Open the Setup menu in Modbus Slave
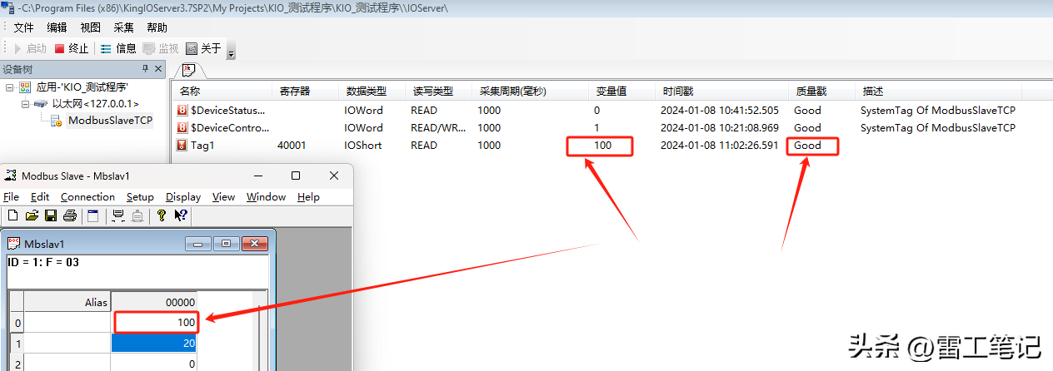The height and width of the screenshot is (371, 1053). pyautogui.click(x=140, y=197)
